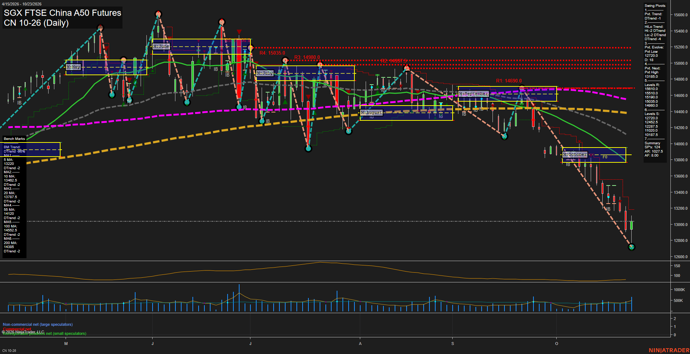This screenshot has width=690, height=354.
Task: Click the chart title SGX FTSE China A50 Futures
Action: coord(62,13)
